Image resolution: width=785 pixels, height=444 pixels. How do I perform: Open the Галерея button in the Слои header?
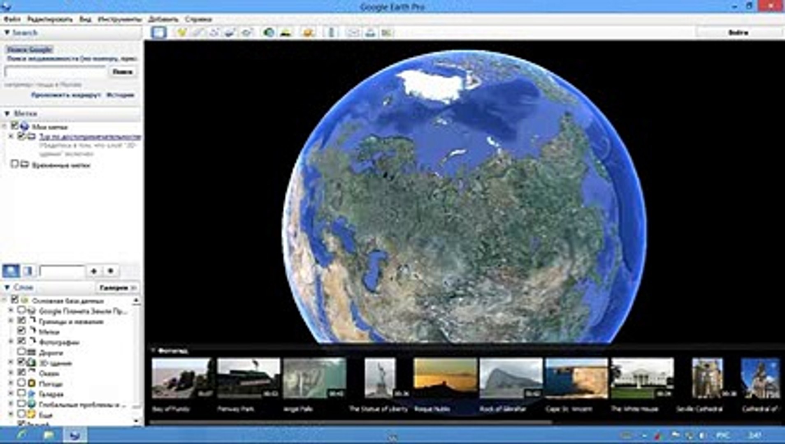117,287
